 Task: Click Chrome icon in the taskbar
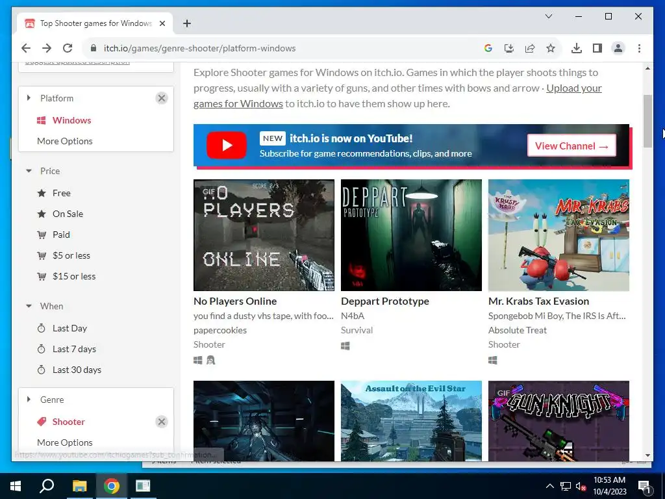click(111, 486)
